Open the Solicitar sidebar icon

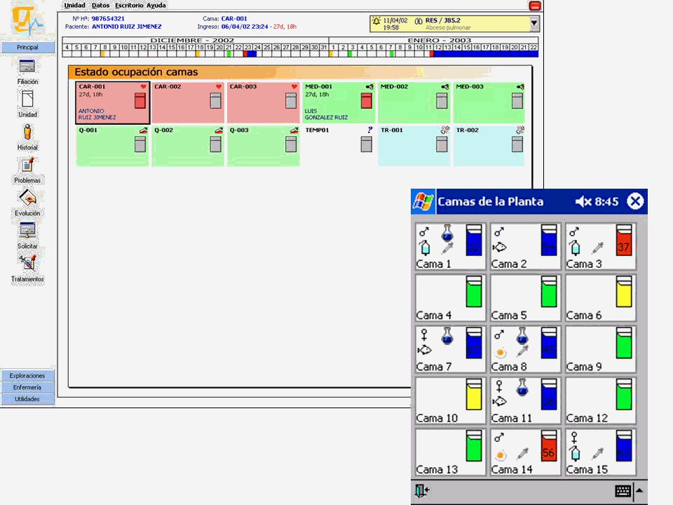coord(27,231)
